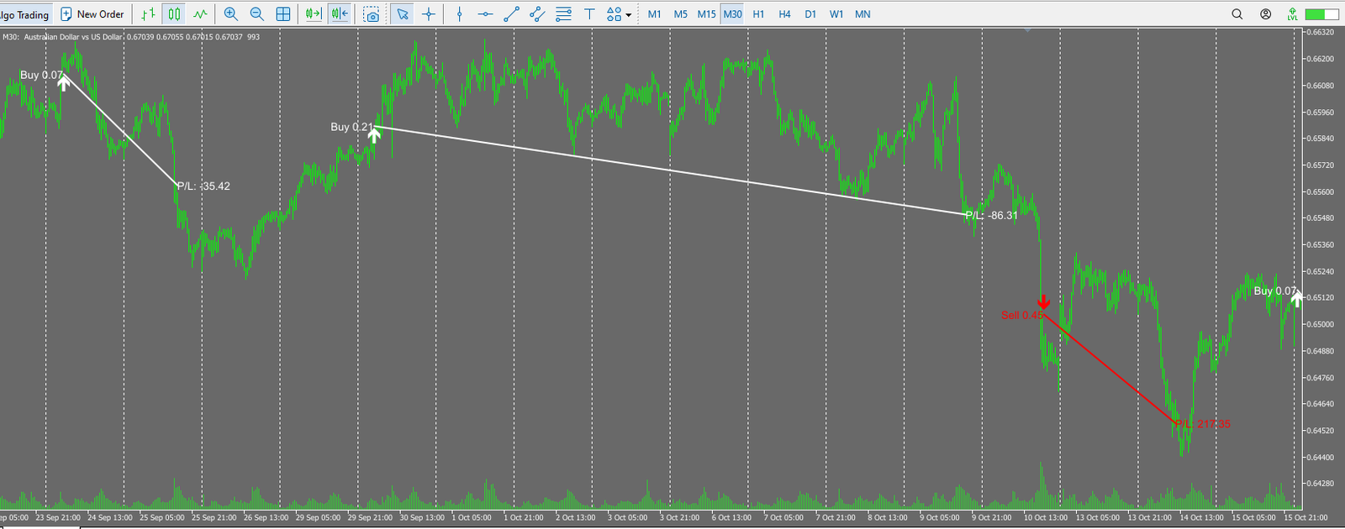1345x529 pixels.
Task: Switch chart to bar chart view
Action: coord(149,14)
